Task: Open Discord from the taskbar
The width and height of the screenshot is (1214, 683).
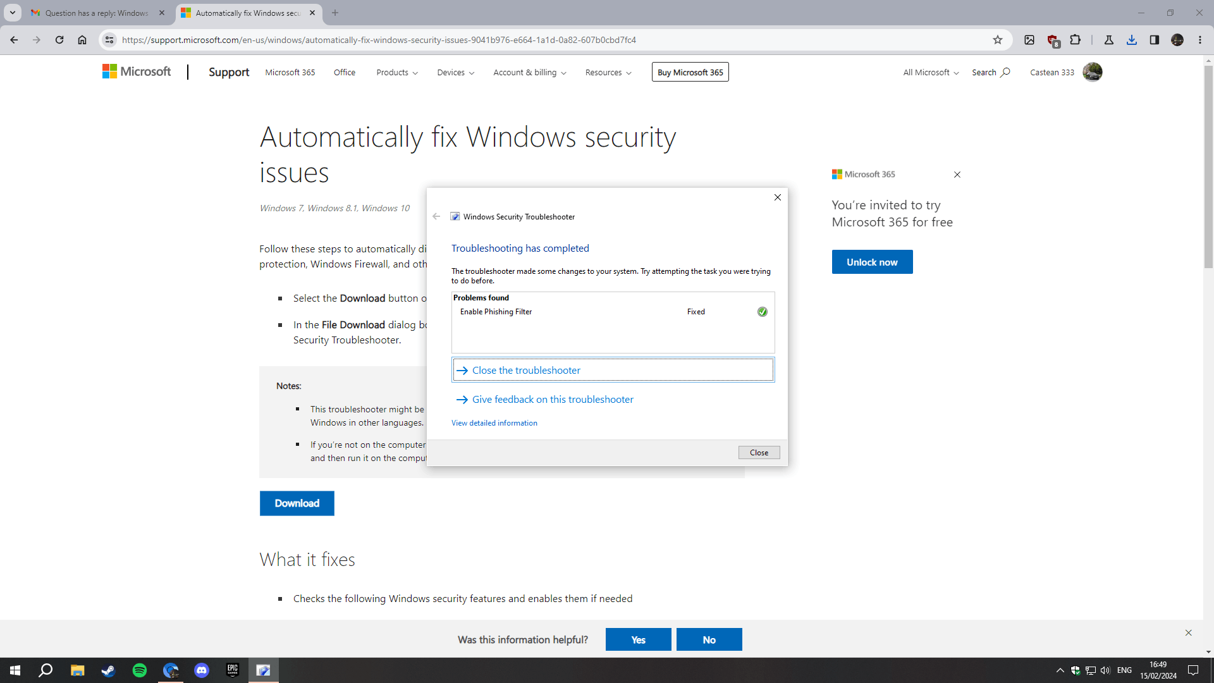Action: pyautogui.click(x=202, y=670)
